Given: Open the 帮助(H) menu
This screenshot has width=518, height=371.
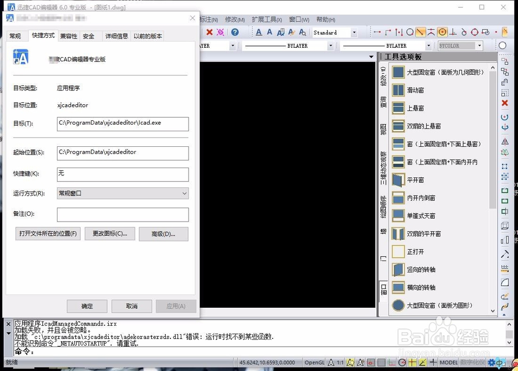Looking at the screenshot, I should [326, 20].
